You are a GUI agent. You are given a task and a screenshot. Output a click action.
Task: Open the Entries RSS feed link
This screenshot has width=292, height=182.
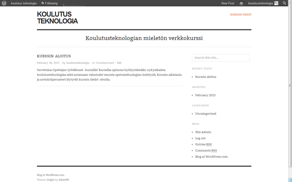203,144
